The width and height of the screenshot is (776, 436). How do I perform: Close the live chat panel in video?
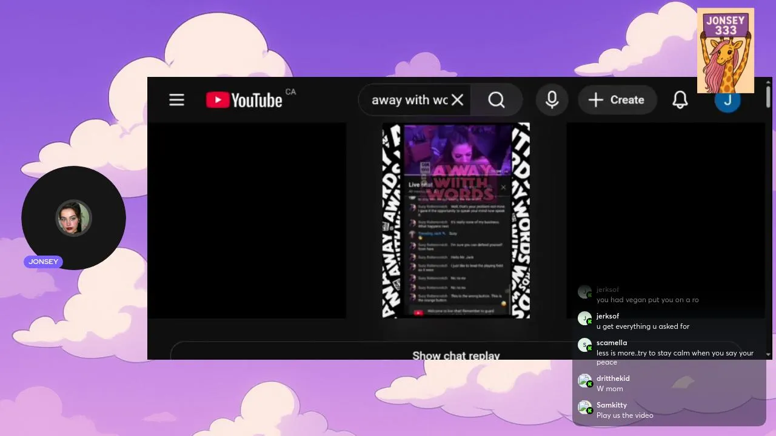(503, 187)
